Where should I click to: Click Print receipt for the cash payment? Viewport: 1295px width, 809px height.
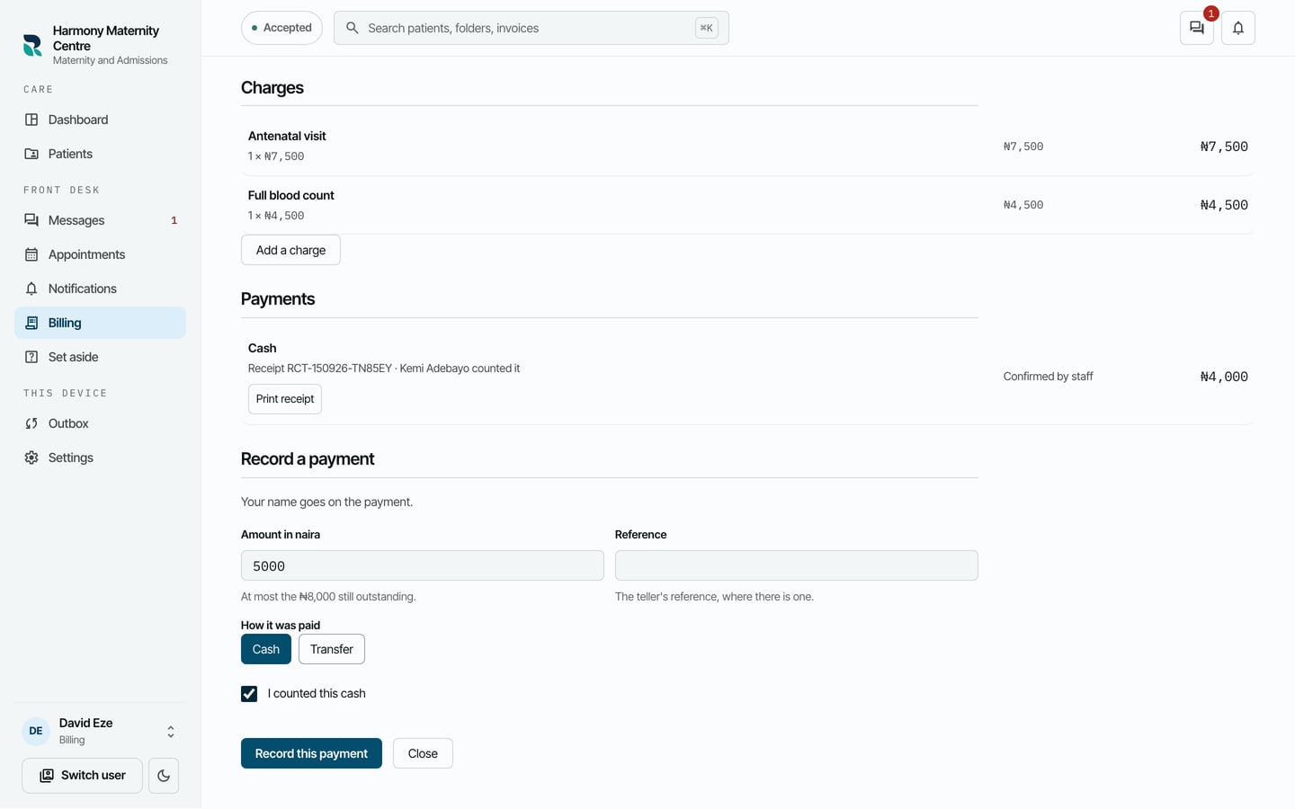[285, 399]
